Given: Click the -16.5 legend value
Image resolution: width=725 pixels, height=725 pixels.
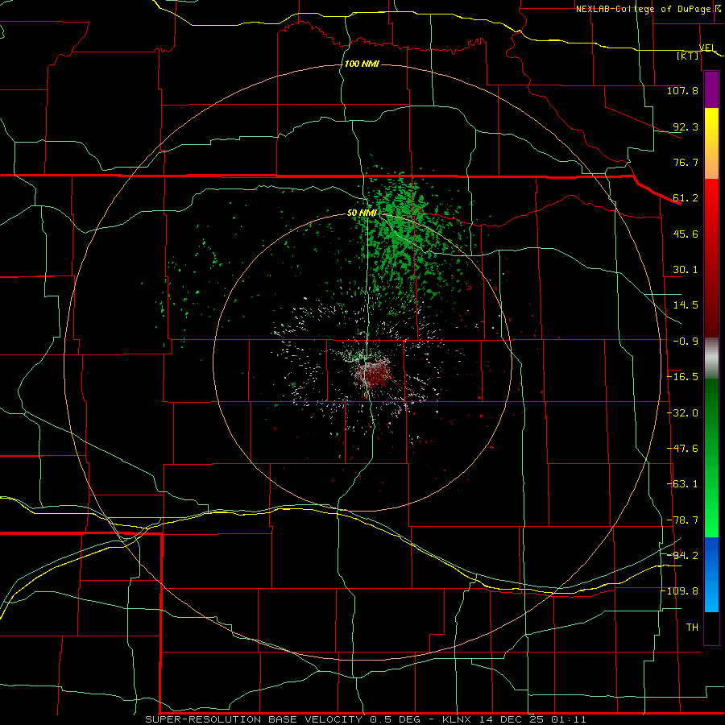Looking at the screenshot, I should (682, 377).
